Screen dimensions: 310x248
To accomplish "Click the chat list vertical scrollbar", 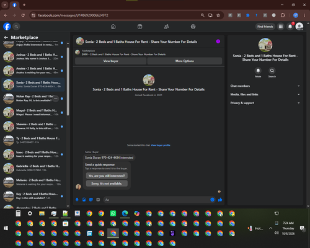I will pyautogui.click(x=68, y=81).
